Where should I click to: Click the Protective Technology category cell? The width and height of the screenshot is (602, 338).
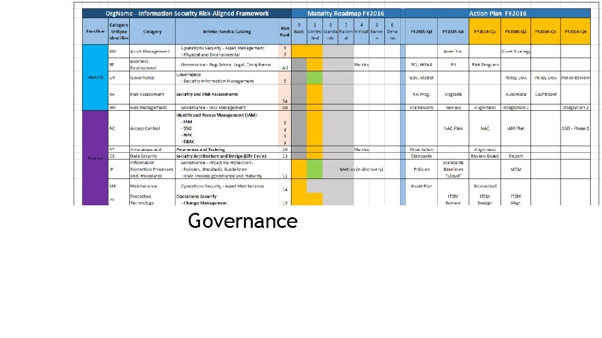[x=152, y=200]
